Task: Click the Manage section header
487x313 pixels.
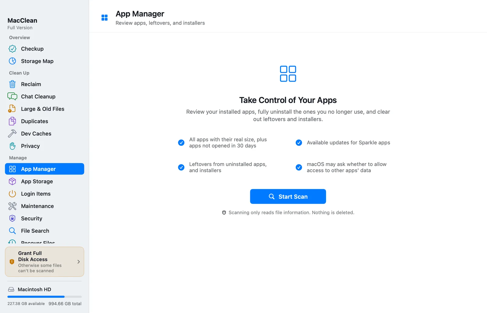Action: click(18, 158)
